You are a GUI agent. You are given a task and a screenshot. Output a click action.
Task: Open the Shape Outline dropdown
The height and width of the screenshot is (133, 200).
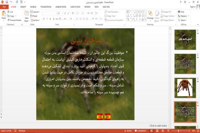tap(168, 16)
